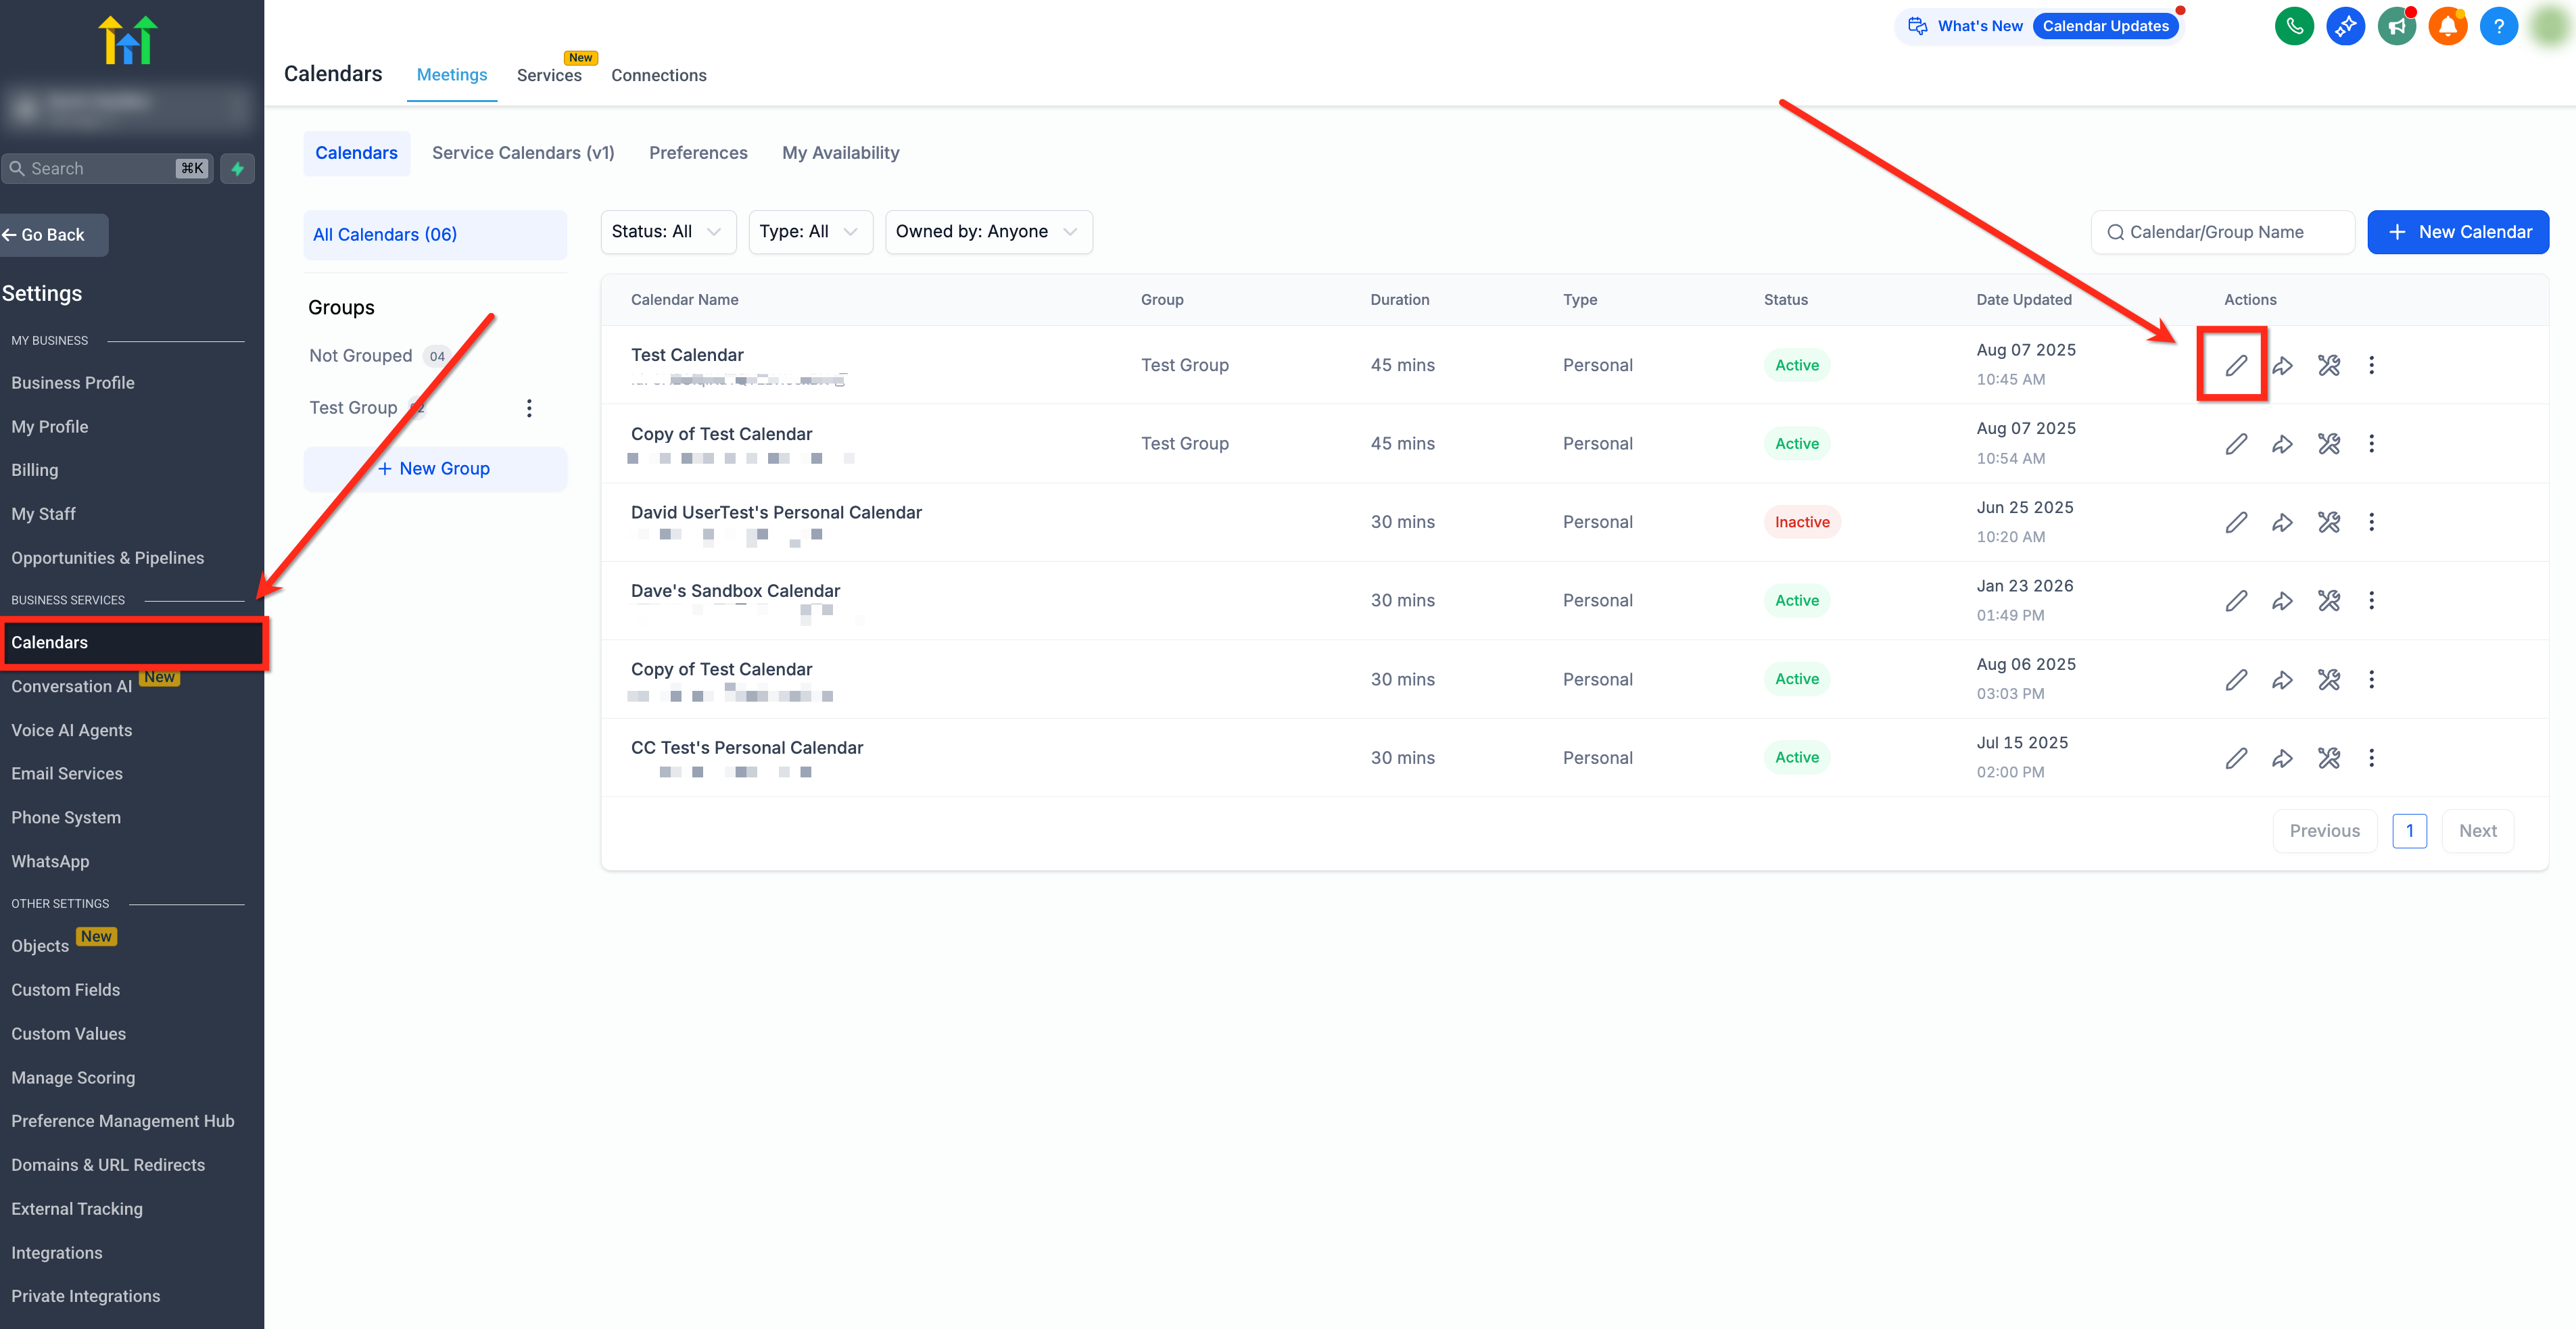
Task: Expand the Status: All dropdown
Action: [x=667, y=232]
